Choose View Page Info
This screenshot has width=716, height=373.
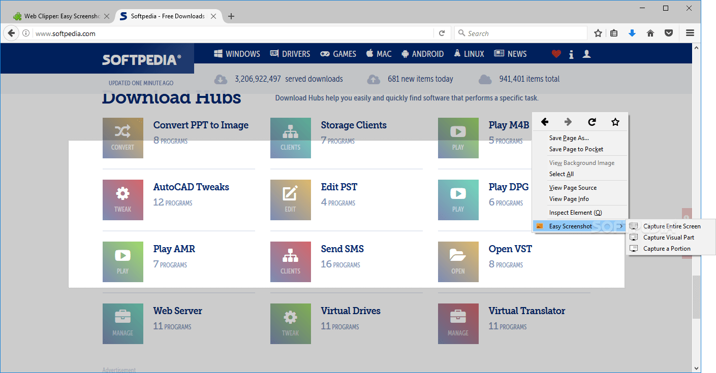tap(580, 199)
